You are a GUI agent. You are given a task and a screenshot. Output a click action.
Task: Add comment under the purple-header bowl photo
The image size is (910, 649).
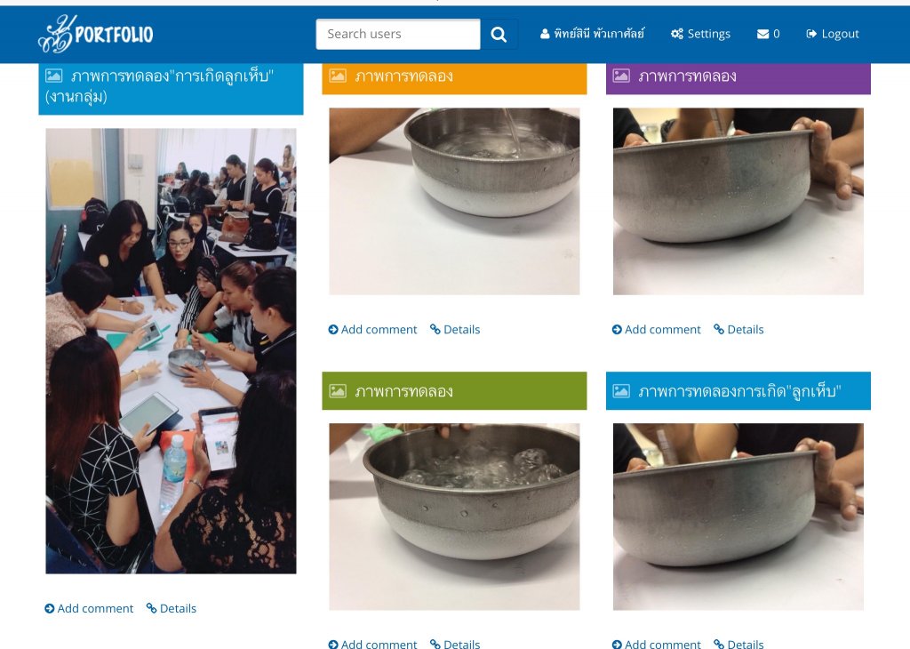click(657, 330)
